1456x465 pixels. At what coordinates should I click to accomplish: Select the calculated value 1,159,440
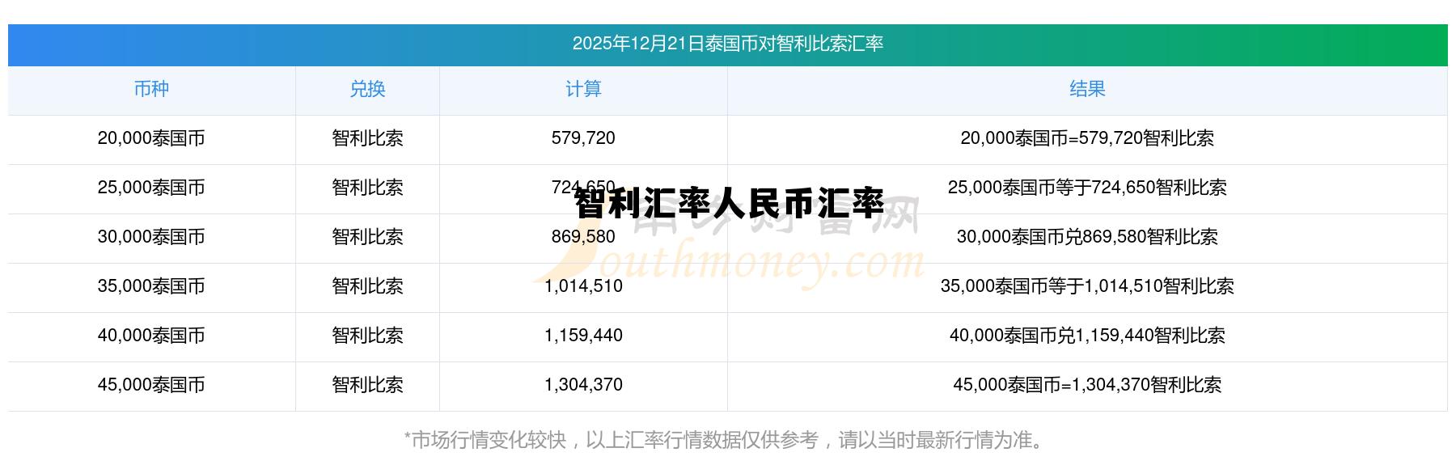(583, 336)
